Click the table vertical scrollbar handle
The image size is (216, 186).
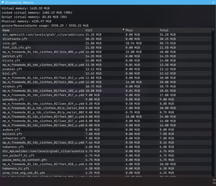pyautogui.click(x=213, y=30)
